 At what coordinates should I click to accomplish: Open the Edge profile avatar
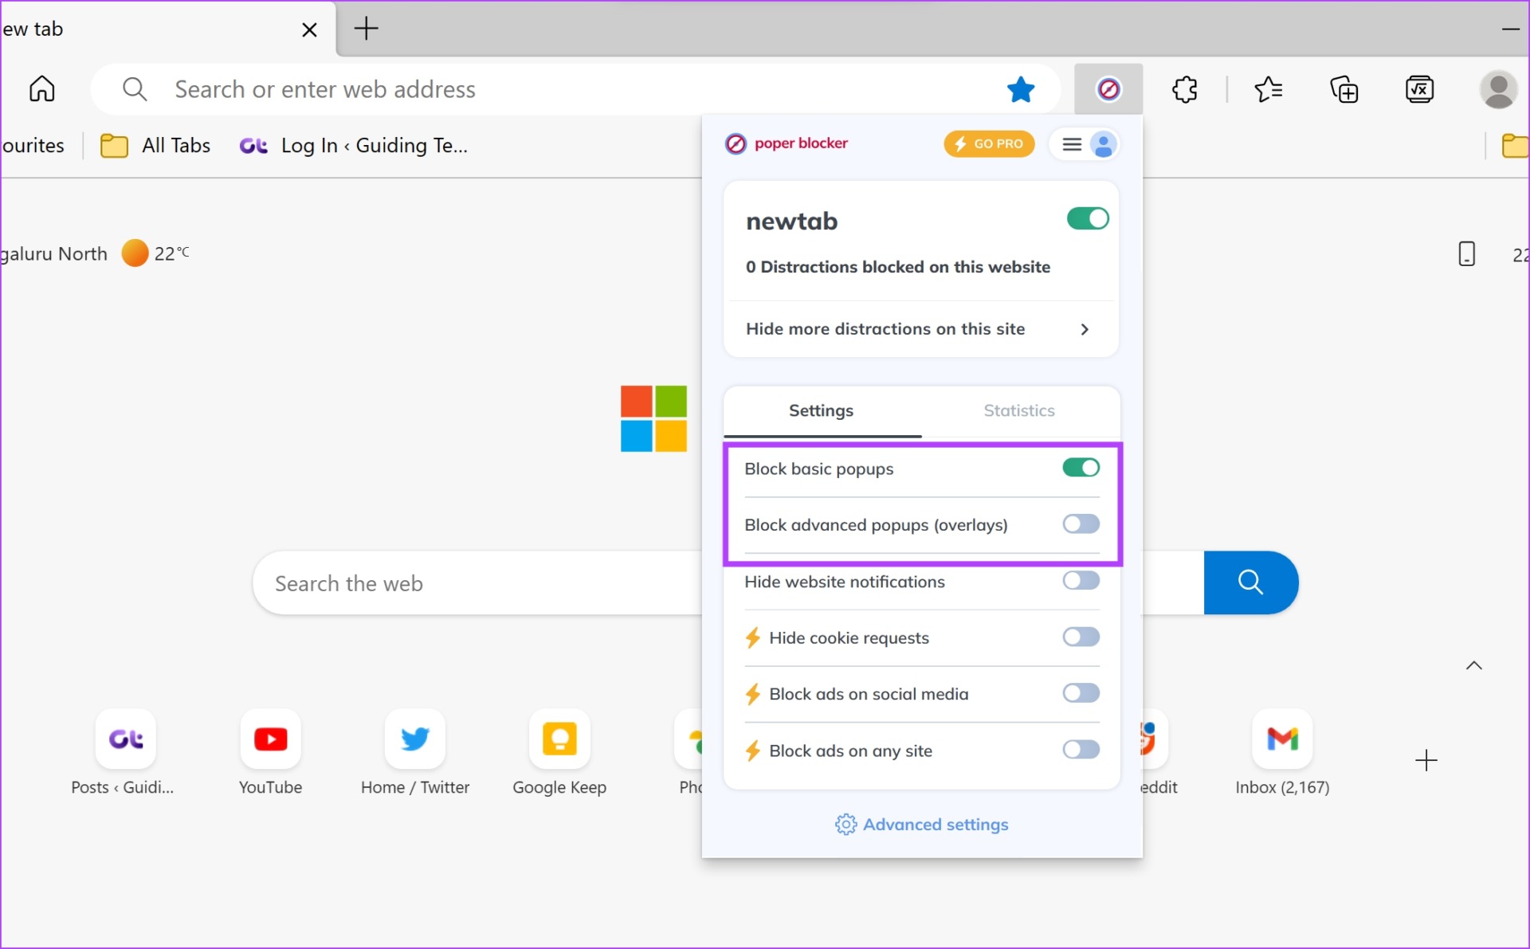[x=1498, y=88]
